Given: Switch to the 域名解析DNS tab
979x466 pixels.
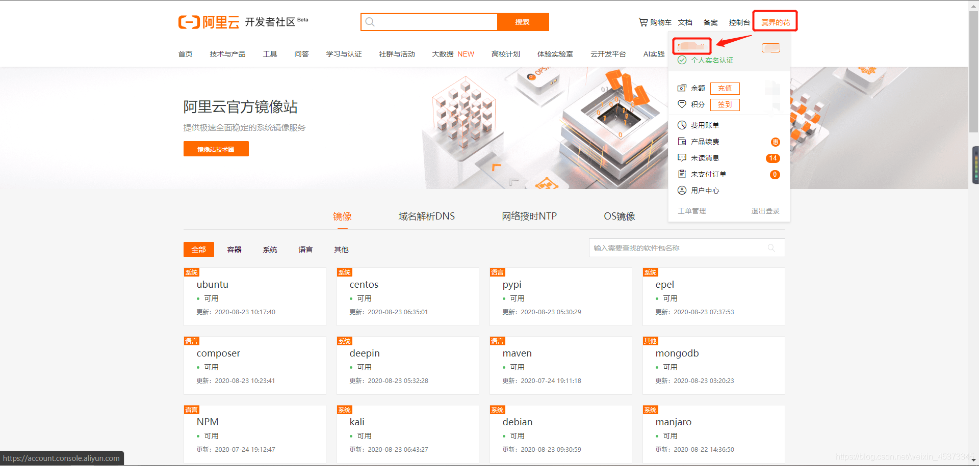Looking at the screenshot, I should [427, 216].
